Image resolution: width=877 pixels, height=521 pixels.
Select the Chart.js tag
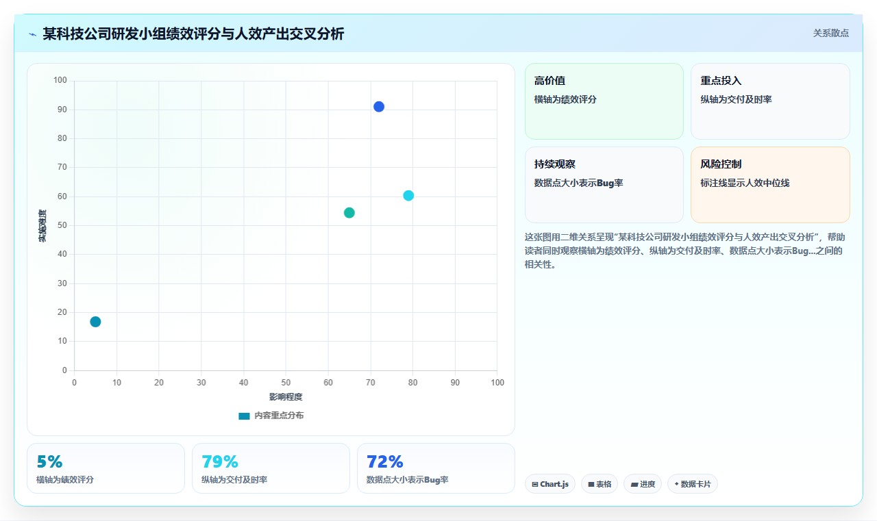pyautogui.click(x=550, y=484)
